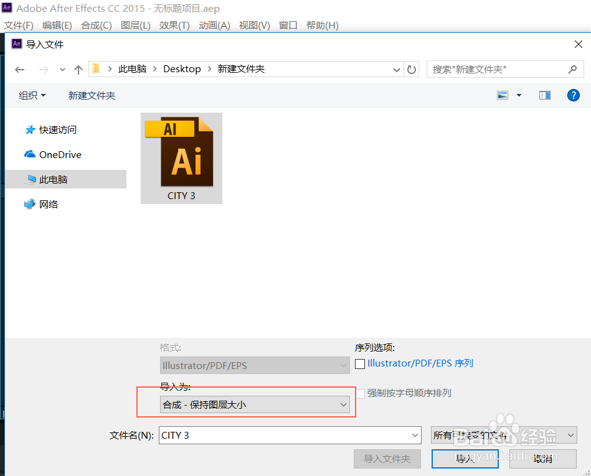Toggle the preview pane icon
This screenshot has height=476, width=591.
(x=545, y=95)
